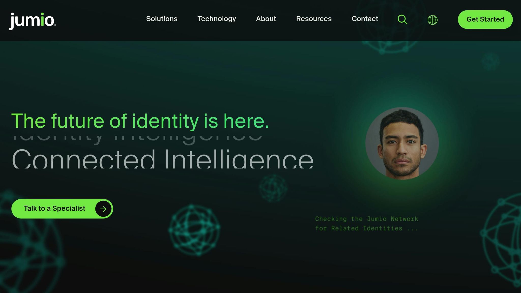The height and width of the screenshot is (293, 521).
Task: Click the Jumio logo
Action: [x=32, y=21]
